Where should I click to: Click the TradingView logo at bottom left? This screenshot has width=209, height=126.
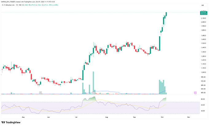(x=11, y=122)
